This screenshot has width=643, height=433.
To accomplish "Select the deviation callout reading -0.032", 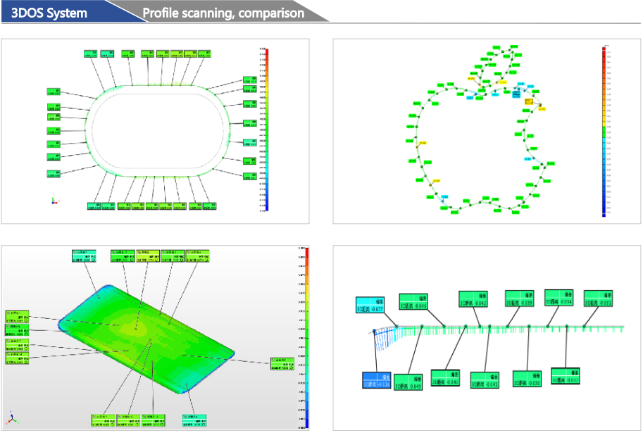I will coord(566,376).
